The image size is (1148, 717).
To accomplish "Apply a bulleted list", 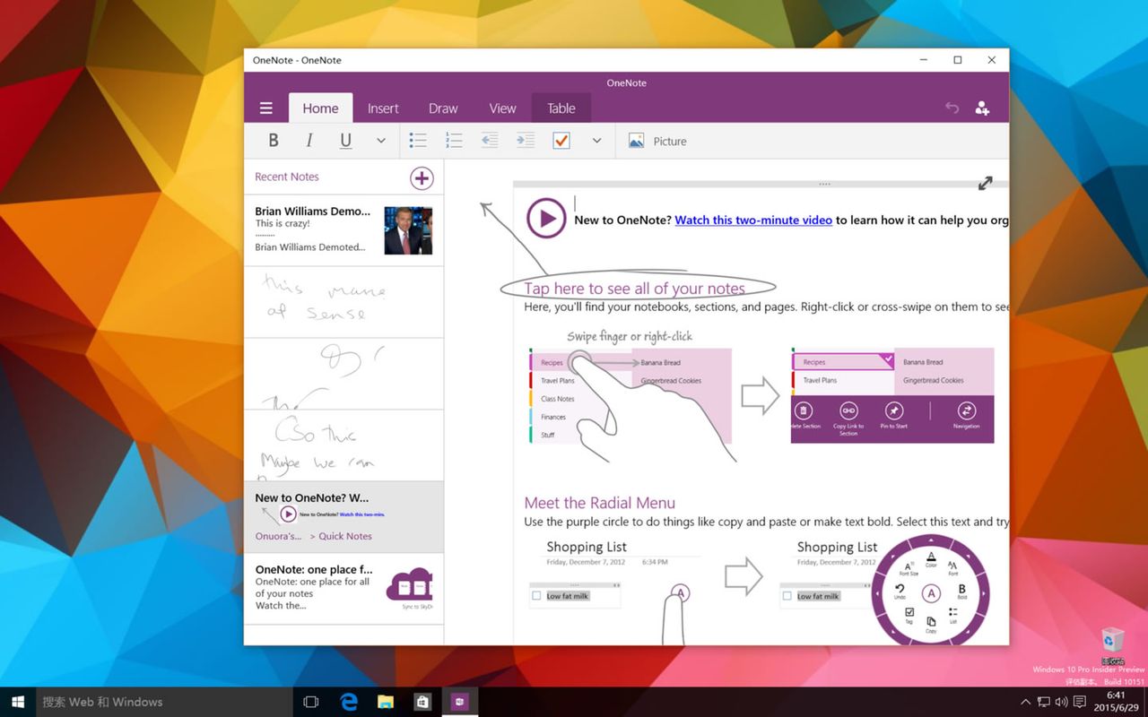I will point(418,141).
